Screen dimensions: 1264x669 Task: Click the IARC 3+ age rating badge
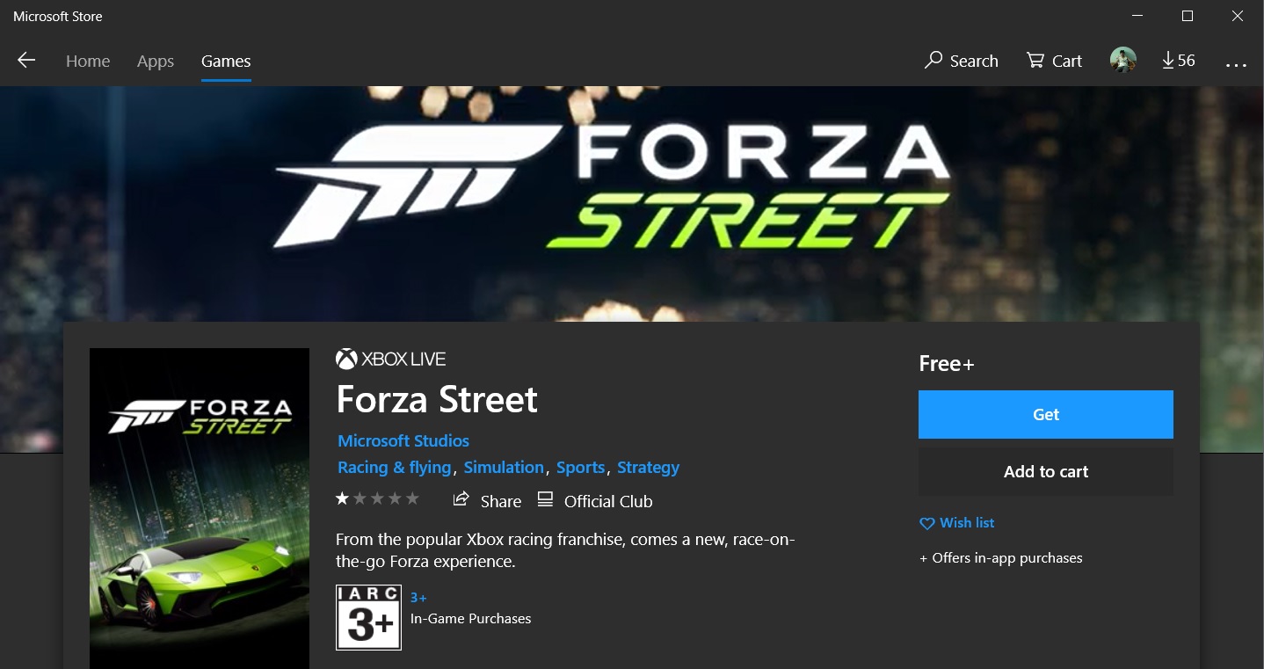point(368,618)
